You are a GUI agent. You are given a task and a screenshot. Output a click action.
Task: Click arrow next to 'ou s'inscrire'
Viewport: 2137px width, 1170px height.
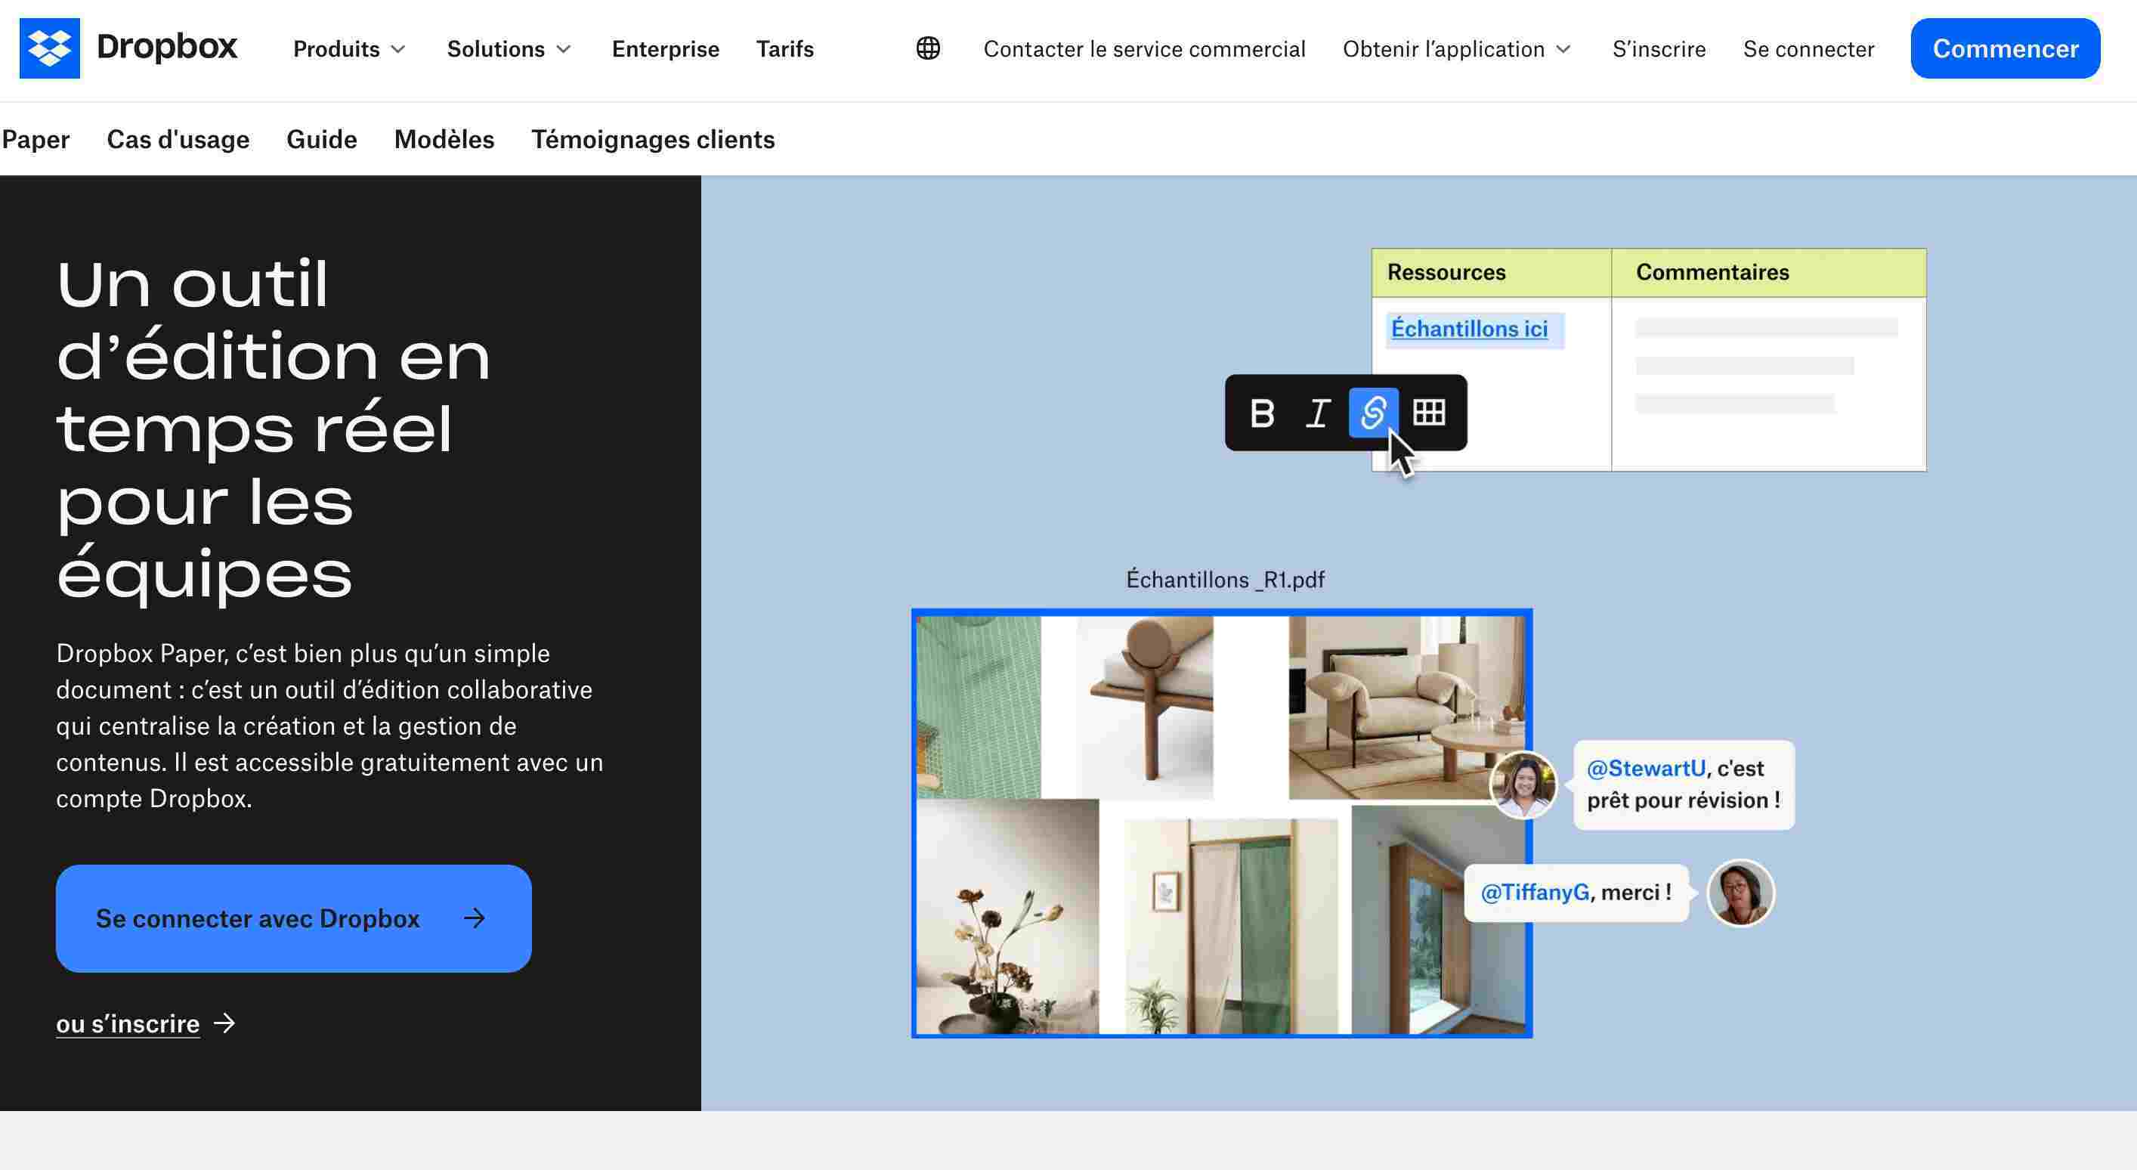[x=225, y=1023]
